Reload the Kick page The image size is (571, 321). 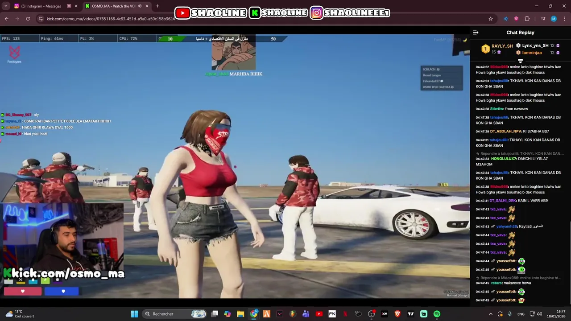28,19
